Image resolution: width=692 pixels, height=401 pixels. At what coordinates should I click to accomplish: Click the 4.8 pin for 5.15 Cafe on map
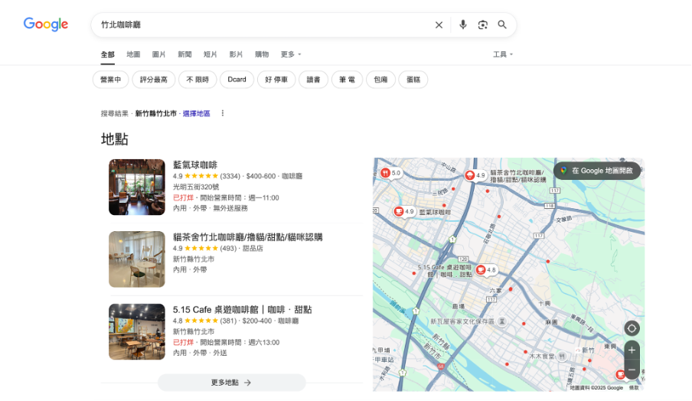[x=486, y=270]
